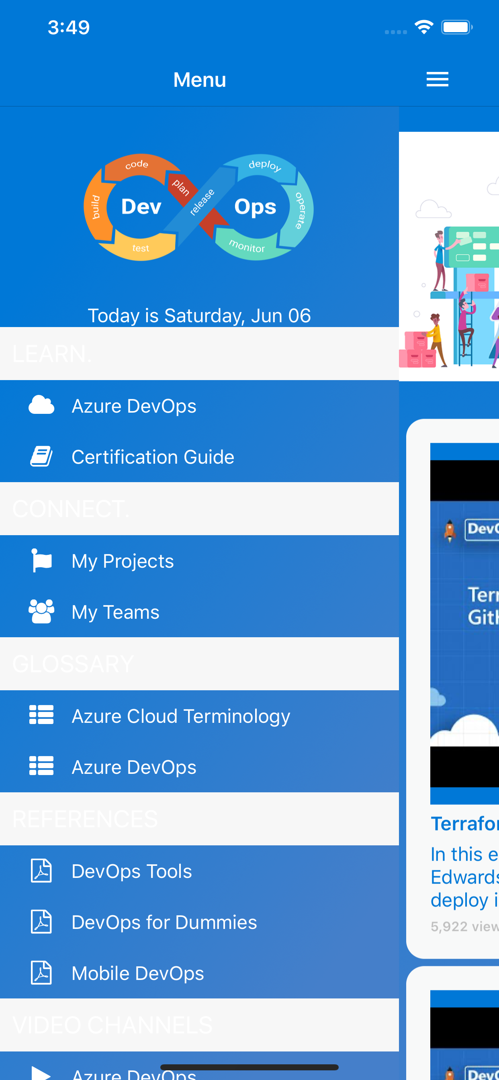This screenshot has height=1080, width=499.
Task: Open Mobile DevOps reference
Action: pyautogui.click(x=199, y=973)
